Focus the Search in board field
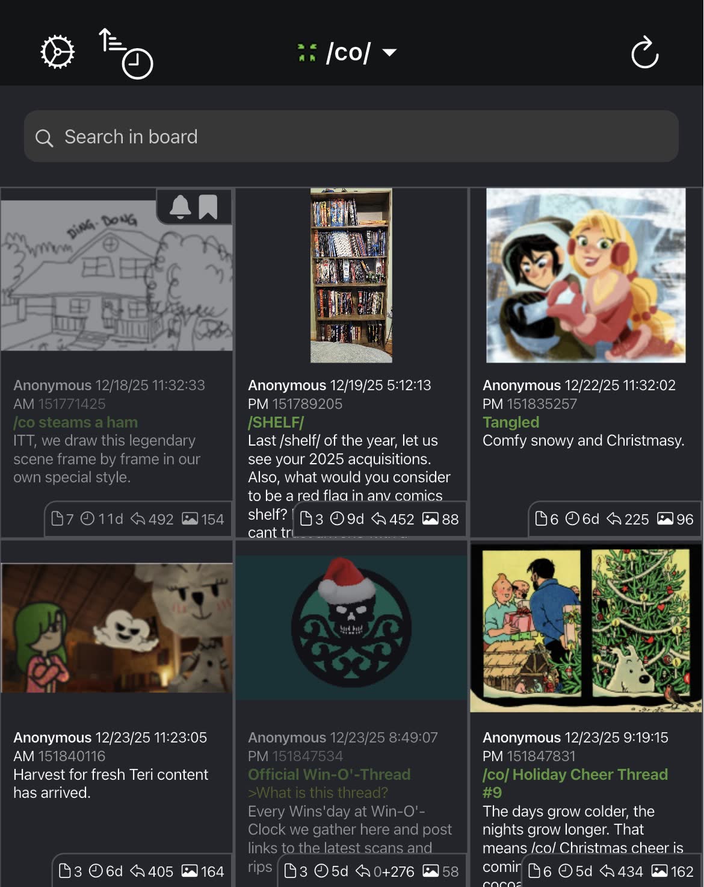This screenshot has width=704, height=887. point(351,136)
